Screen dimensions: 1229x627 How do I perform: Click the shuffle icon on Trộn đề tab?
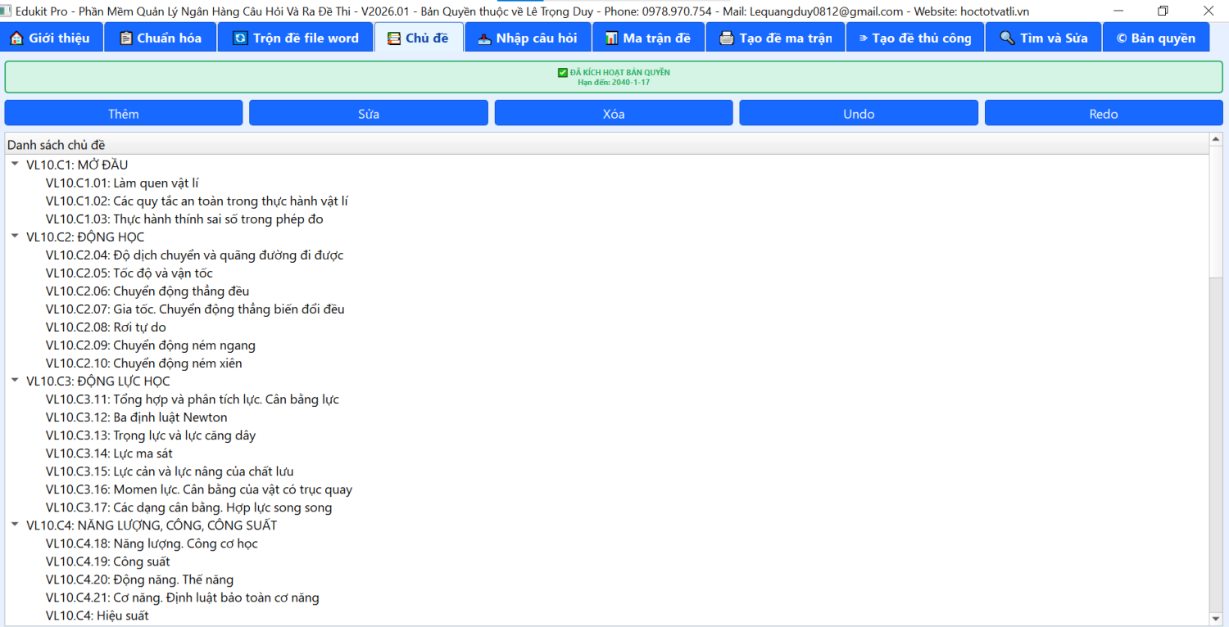[x=240, y=38]
